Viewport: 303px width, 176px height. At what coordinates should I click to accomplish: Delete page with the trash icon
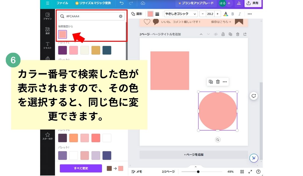[238, 34]
